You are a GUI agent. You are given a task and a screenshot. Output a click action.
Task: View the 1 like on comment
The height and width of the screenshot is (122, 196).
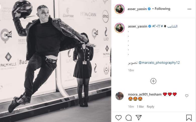coord(140,107)
